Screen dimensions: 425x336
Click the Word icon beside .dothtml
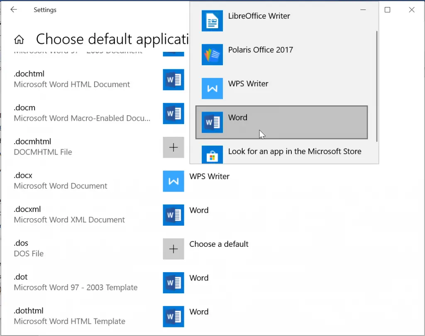173,317
